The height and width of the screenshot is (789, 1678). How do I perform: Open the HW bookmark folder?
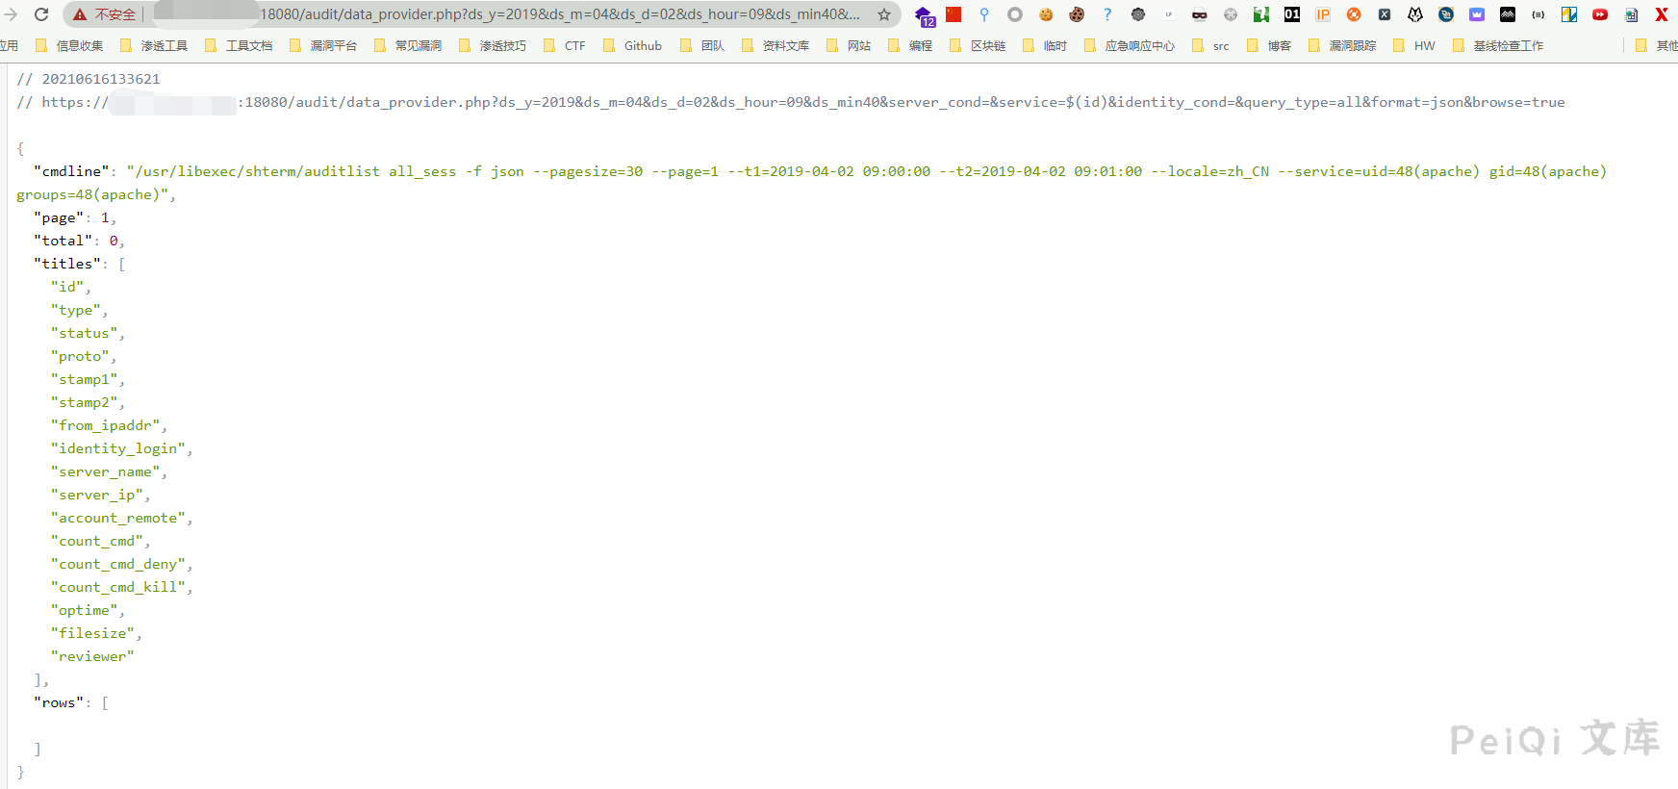click(1414, 45)
